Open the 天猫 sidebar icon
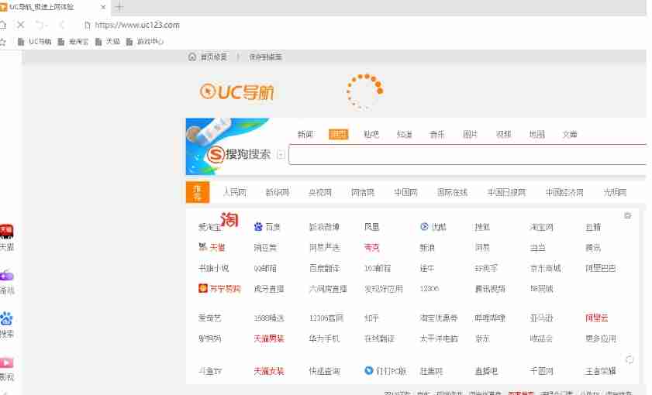652x395 pixels. tap(6, 231)
